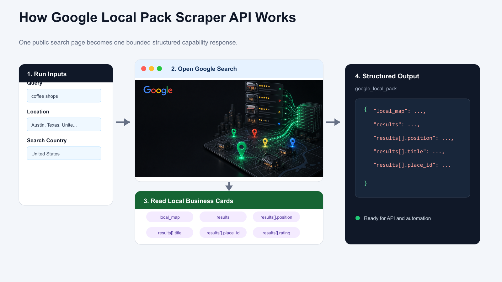This screenshot has width=502, height=282.
Task: Click the Google logo in search panel
Action: pyautogui.click(x=158, y=90)
